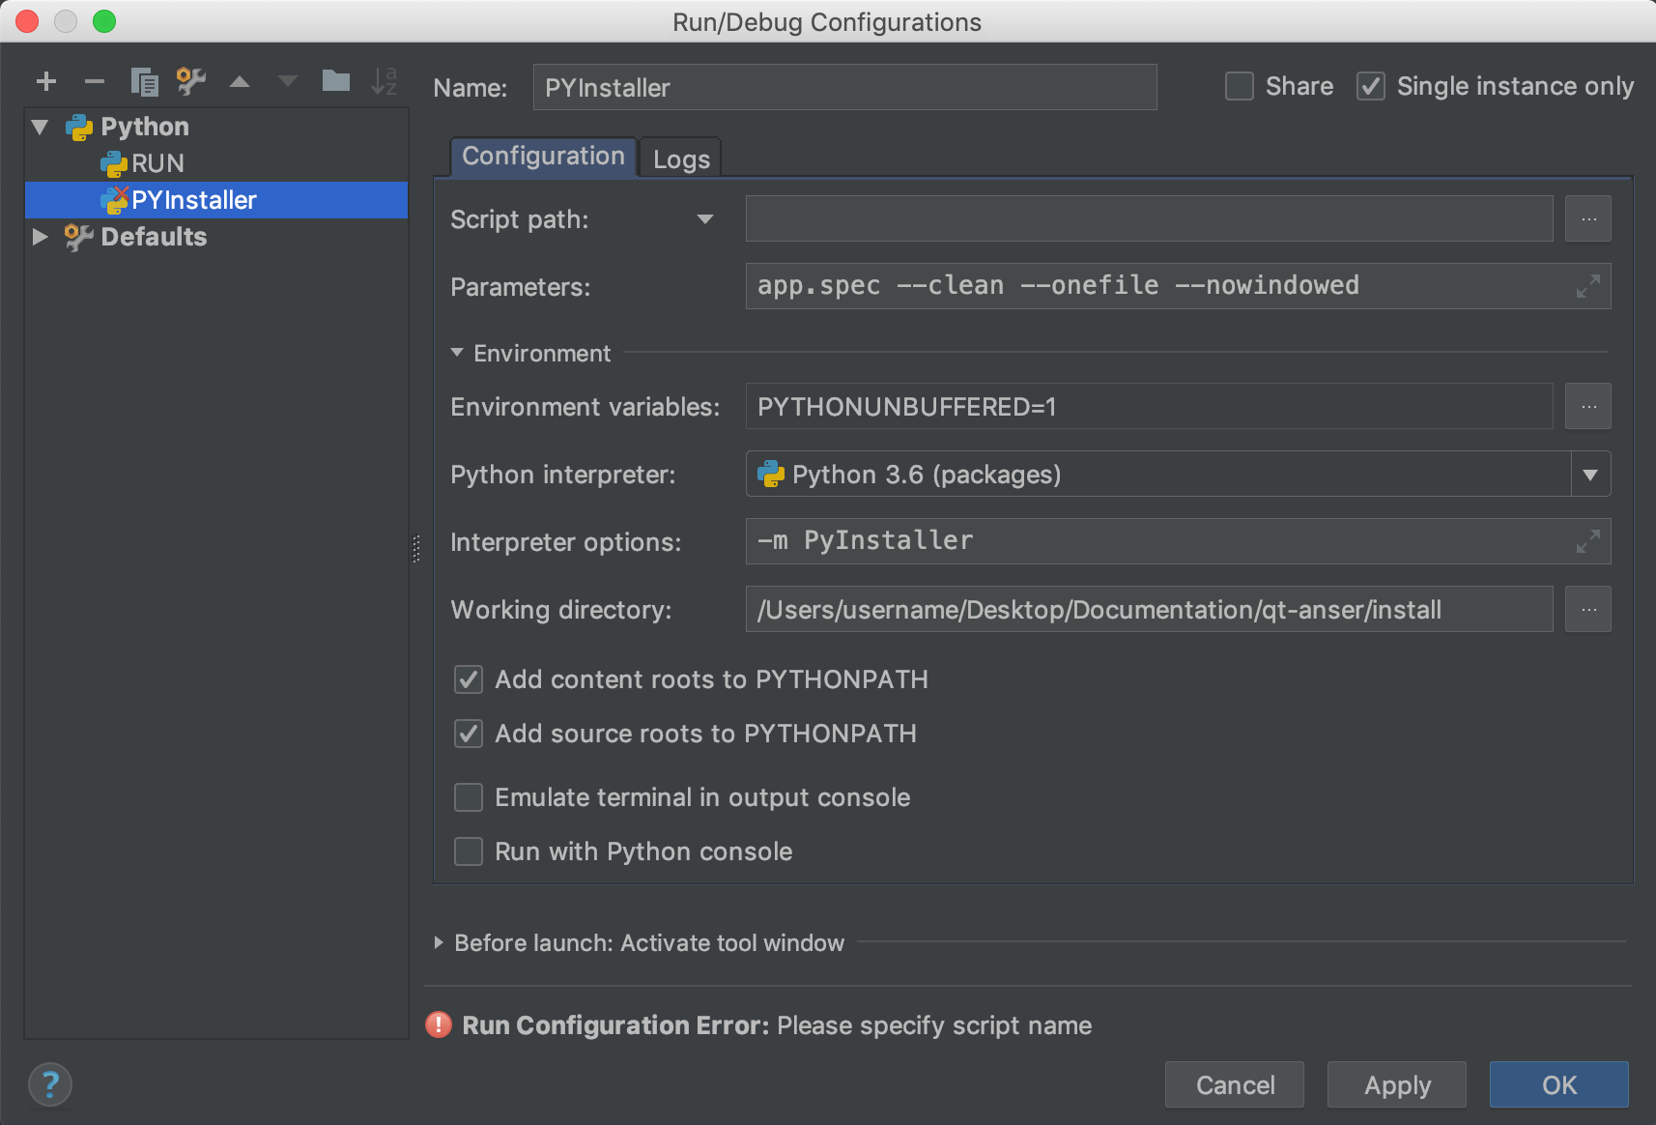Viewport: 1656px width, 1125px height.
Task: Collapse the Environment section
Action: (x=457, y=353)
